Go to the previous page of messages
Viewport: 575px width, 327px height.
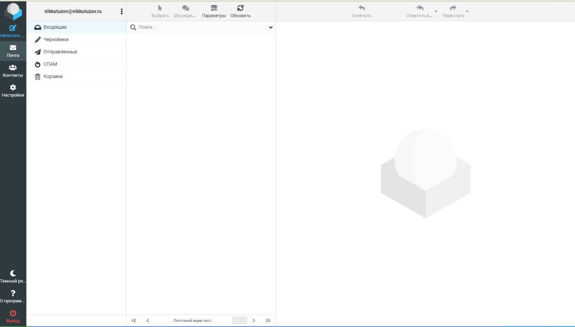(148, 321)
